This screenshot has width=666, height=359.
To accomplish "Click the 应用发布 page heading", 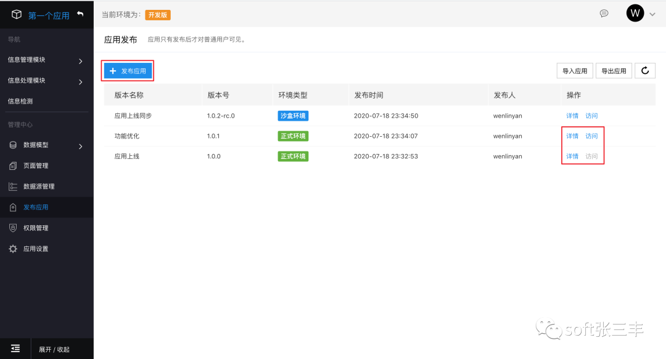I will 121,39.
